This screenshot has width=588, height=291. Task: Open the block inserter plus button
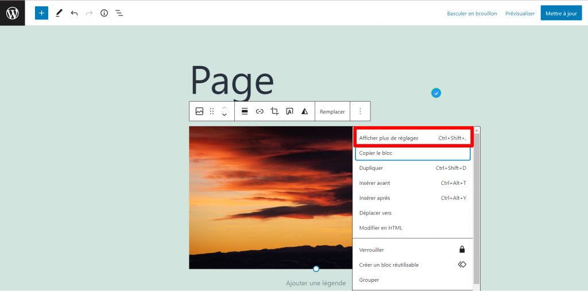pyautogui.click(x=41, y=13)
